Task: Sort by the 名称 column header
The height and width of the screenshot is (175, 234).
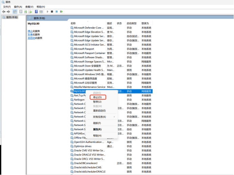Action: (73, 23)
